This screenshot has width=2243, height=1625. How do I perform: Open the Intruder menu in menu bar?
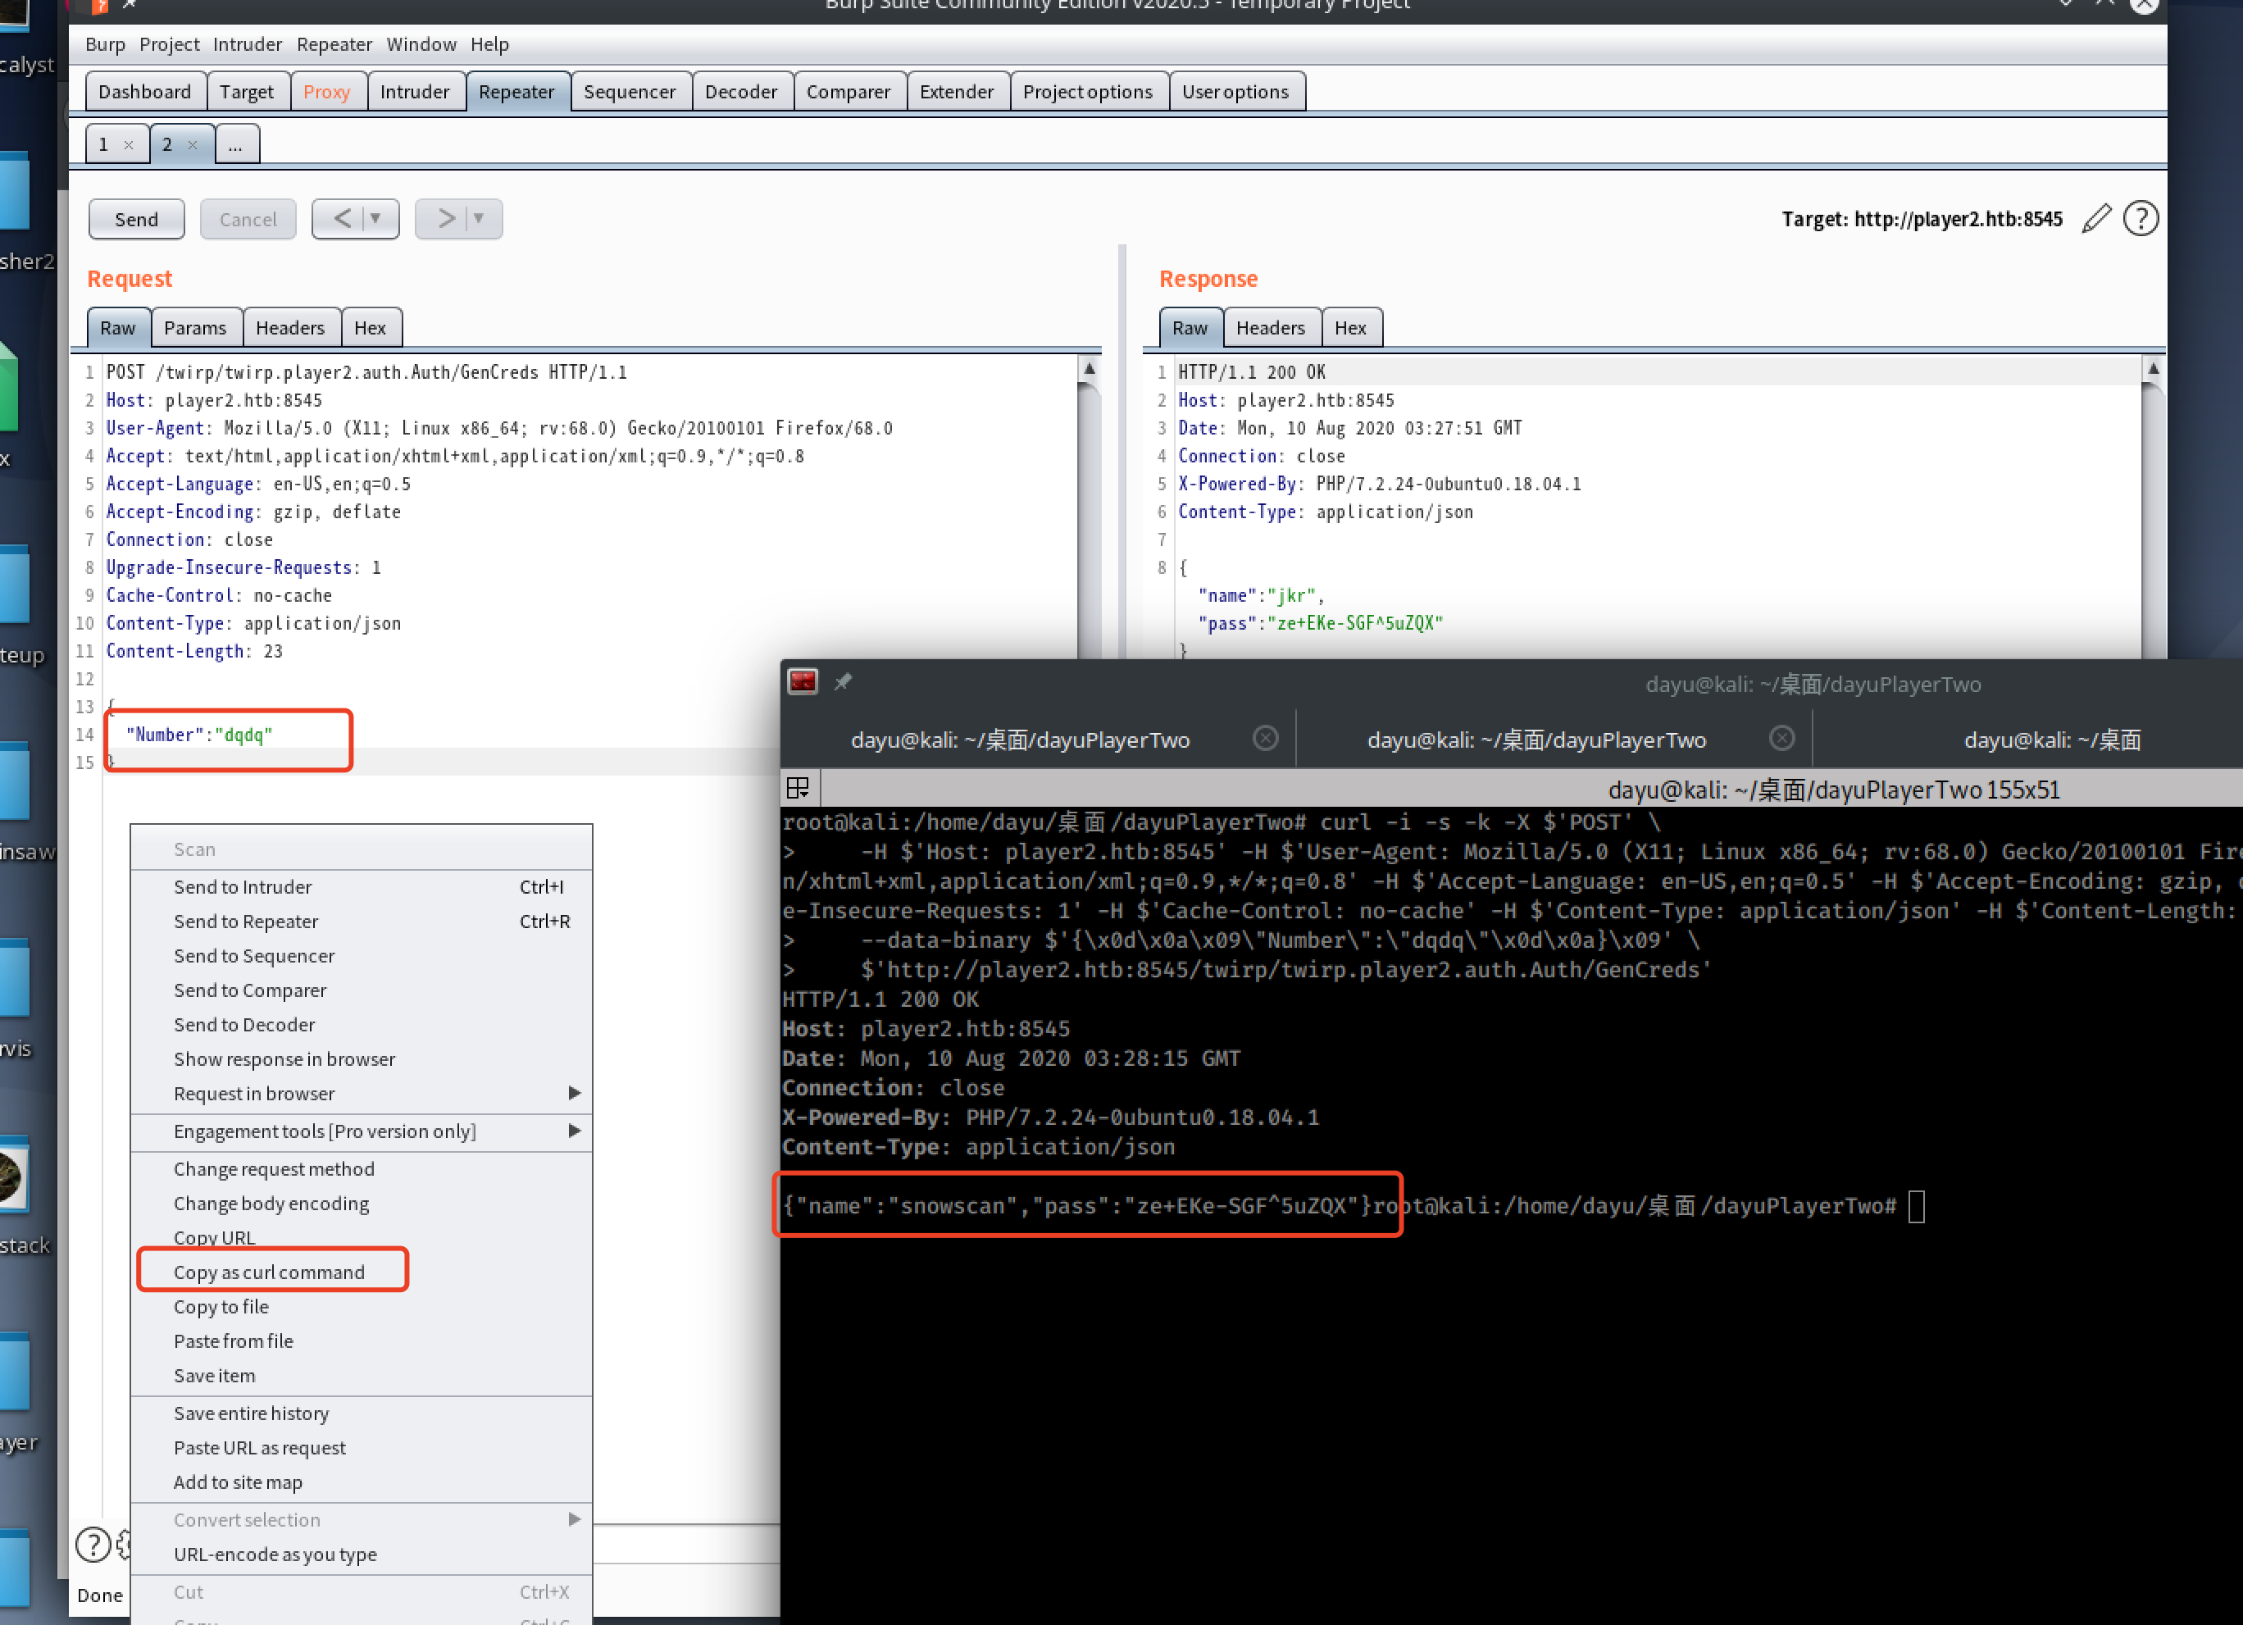click(x=248, y=44)
